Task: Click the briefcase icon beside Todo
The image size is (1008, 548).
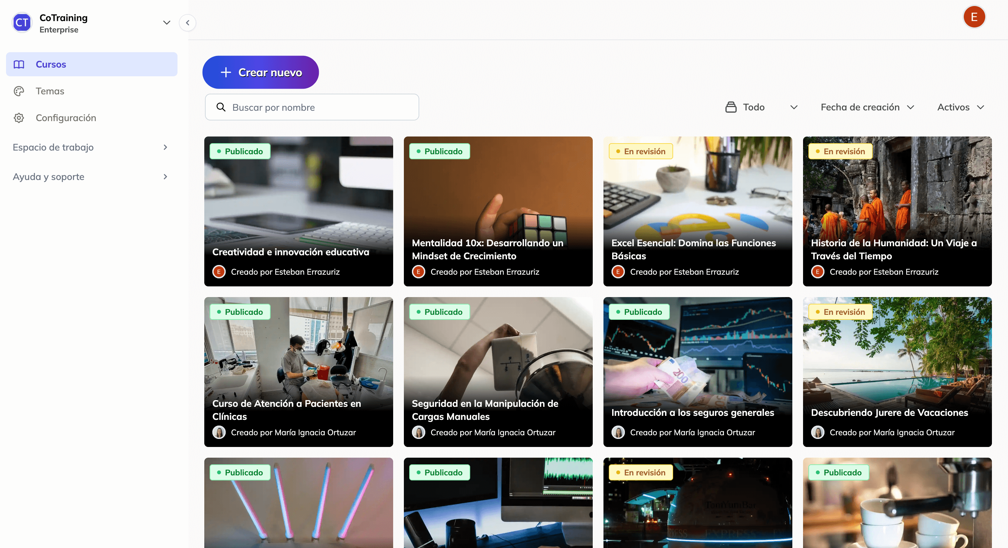Action: coord(731,107)
